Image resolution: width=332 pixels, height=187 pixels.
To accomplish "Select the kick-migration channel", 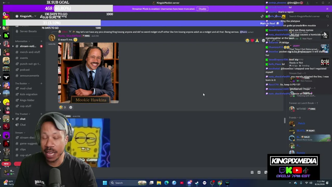I will coord(28,94).
